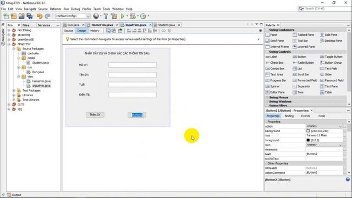Open the icon property dropdown
The height and width of the screenshot is (198, 352).
click(x=340, y=145)
